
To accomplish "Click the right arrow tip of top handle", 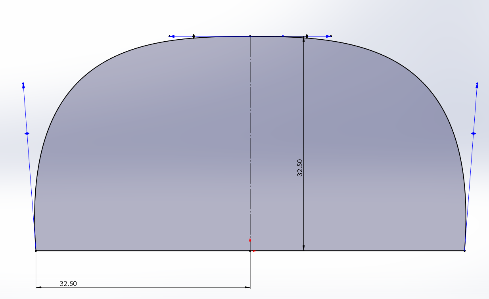I will [329, 36].
